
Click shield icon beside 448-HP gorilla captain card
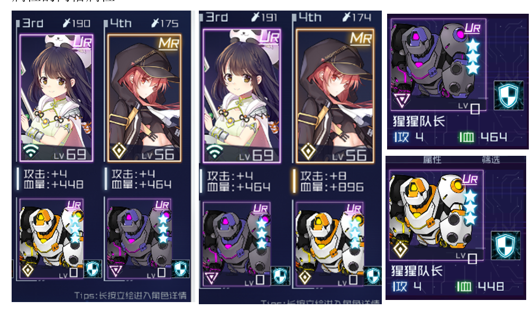(x=506, y=246)
